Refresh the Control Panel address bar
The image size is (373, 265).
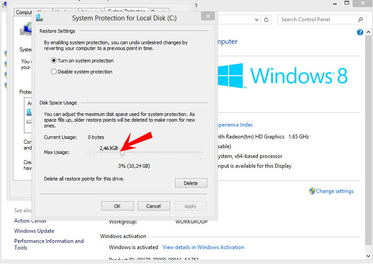(x=266, y=19)
